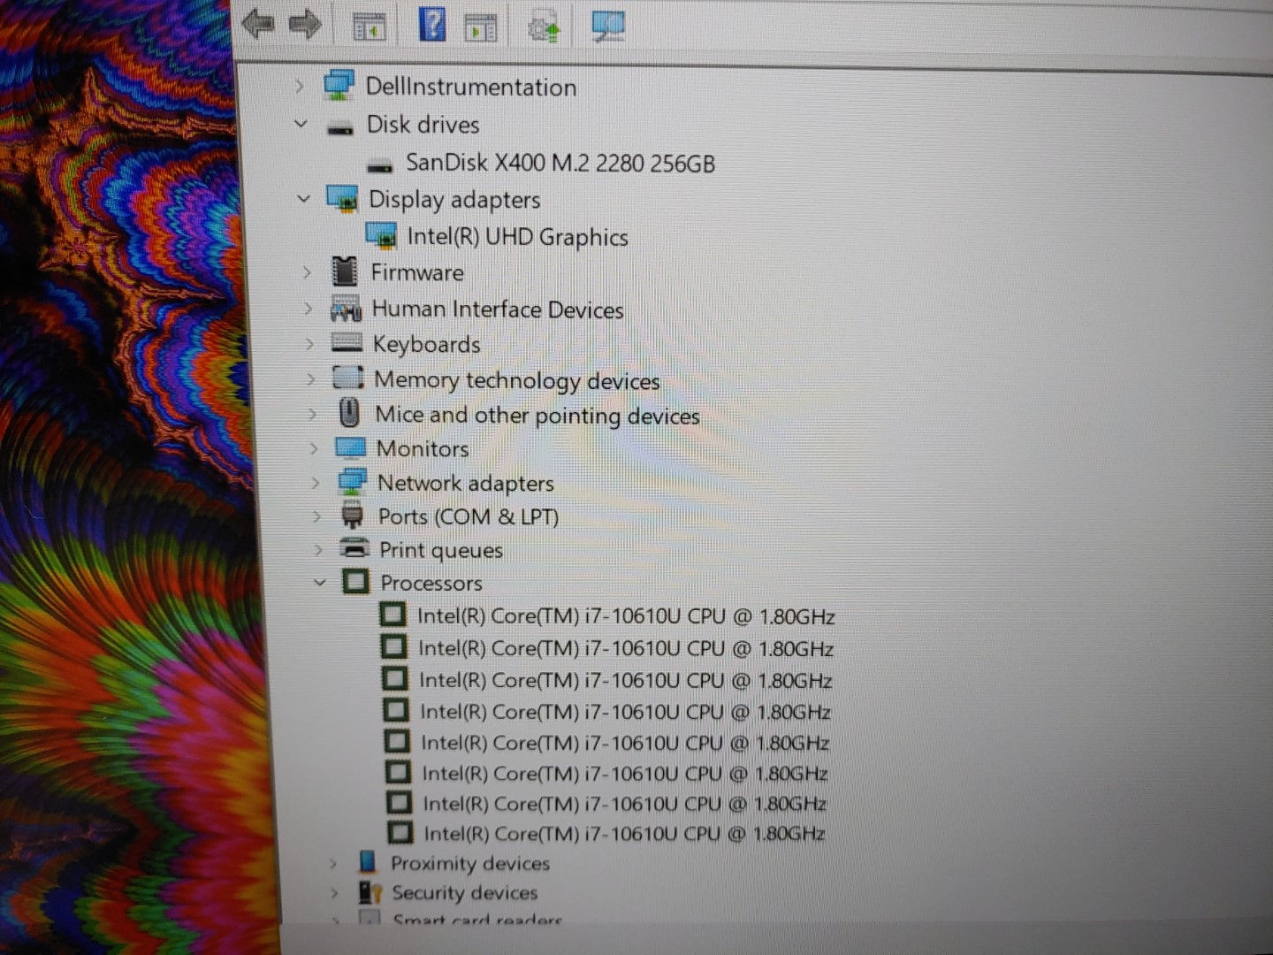Expand Memory technology devices

click(x=310, y=378)
